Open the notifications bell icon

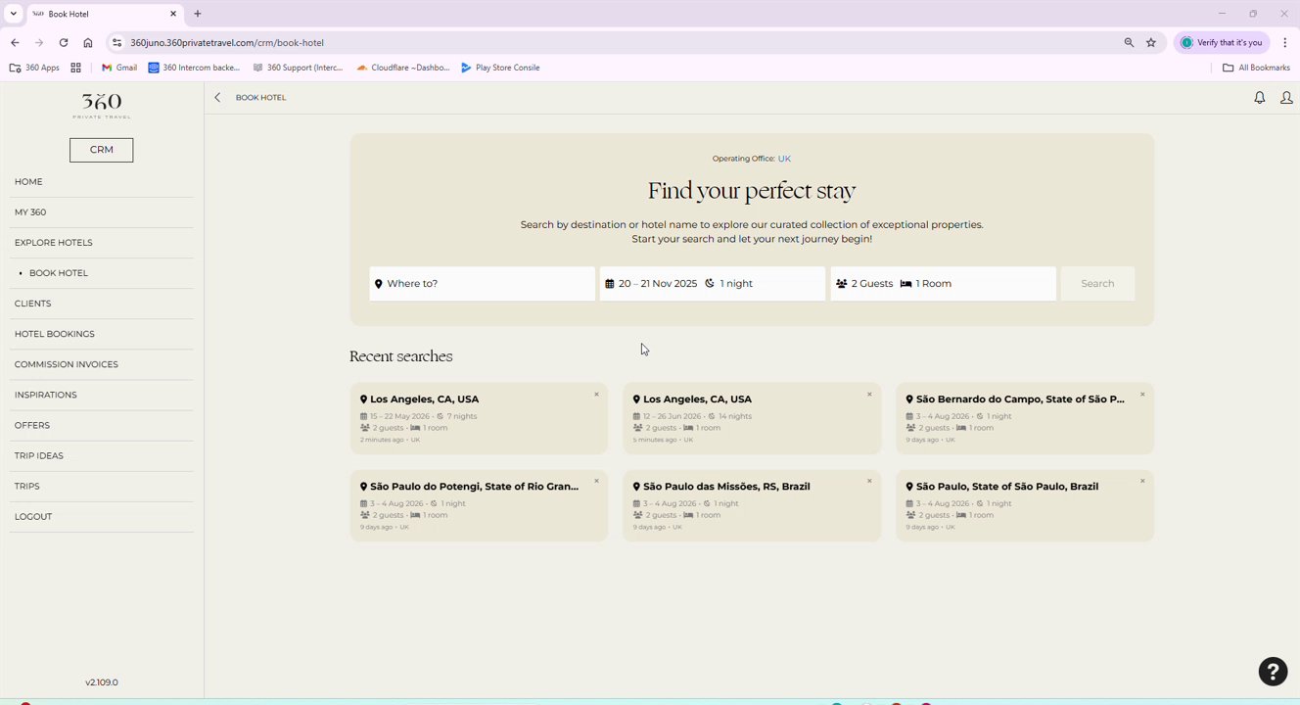click(1259, 98)
